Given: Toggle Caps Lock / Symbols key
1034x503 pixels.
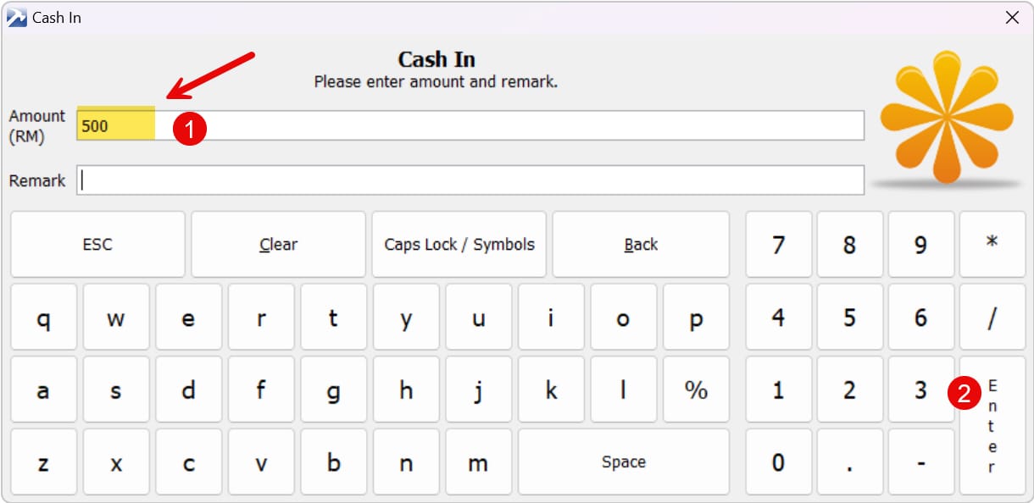Looking at the screenshot, I should point(459,245).
